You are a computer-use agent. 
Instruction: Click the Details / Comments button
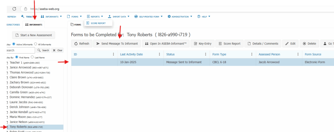click(x=263, y=43)
